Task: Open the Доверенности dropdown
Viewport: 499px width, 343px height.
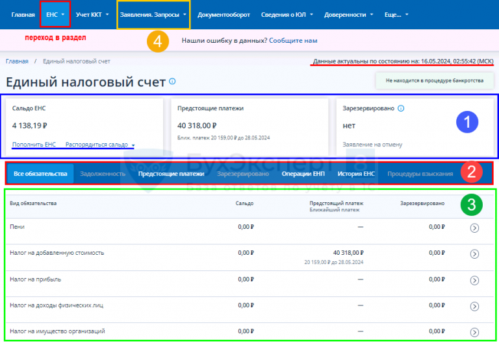Action: pyautogui.click(x=348, y=15)
